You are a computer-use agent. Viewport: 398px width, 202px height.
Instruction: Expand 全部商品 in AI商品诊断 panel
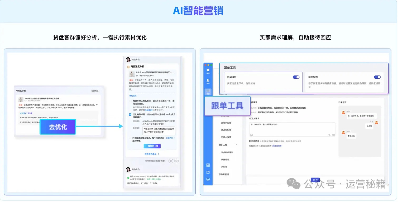point(96,91)
